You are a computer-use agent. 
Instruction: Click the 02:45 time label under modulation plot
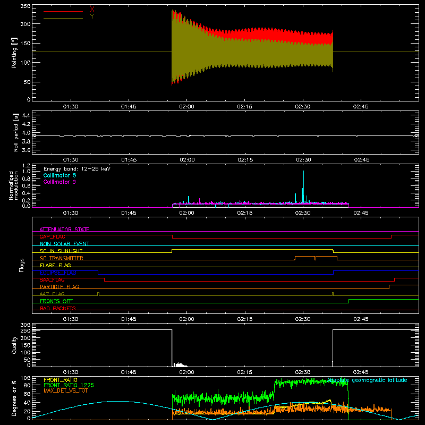pos(361,213)
